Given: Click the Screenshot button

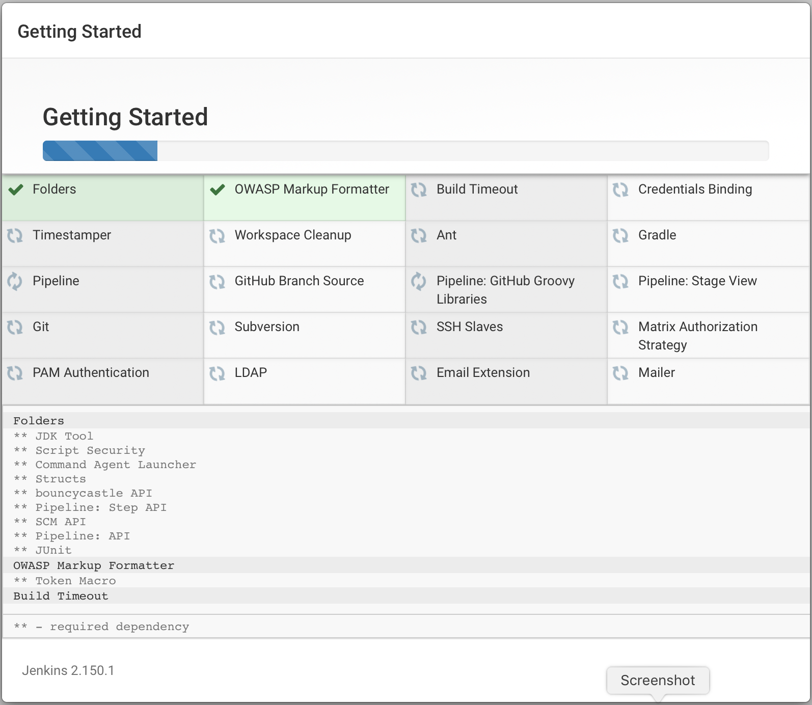Looking at the screenshot, I should tap(658, 681).
